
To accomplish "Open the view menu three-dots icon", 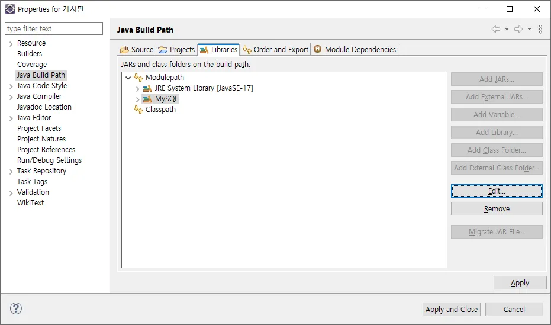I will [x=540, y=29].
